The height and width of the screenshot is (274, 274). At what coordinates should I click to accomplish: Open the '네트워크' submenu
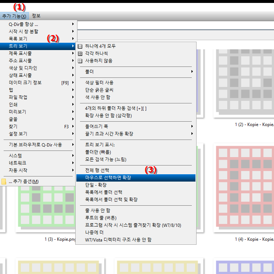38,163
